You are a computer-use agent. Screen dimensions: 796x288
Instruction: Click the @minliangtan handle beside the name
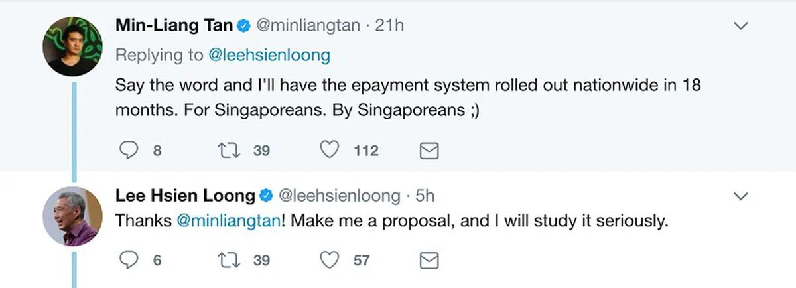tap(308, 26)
